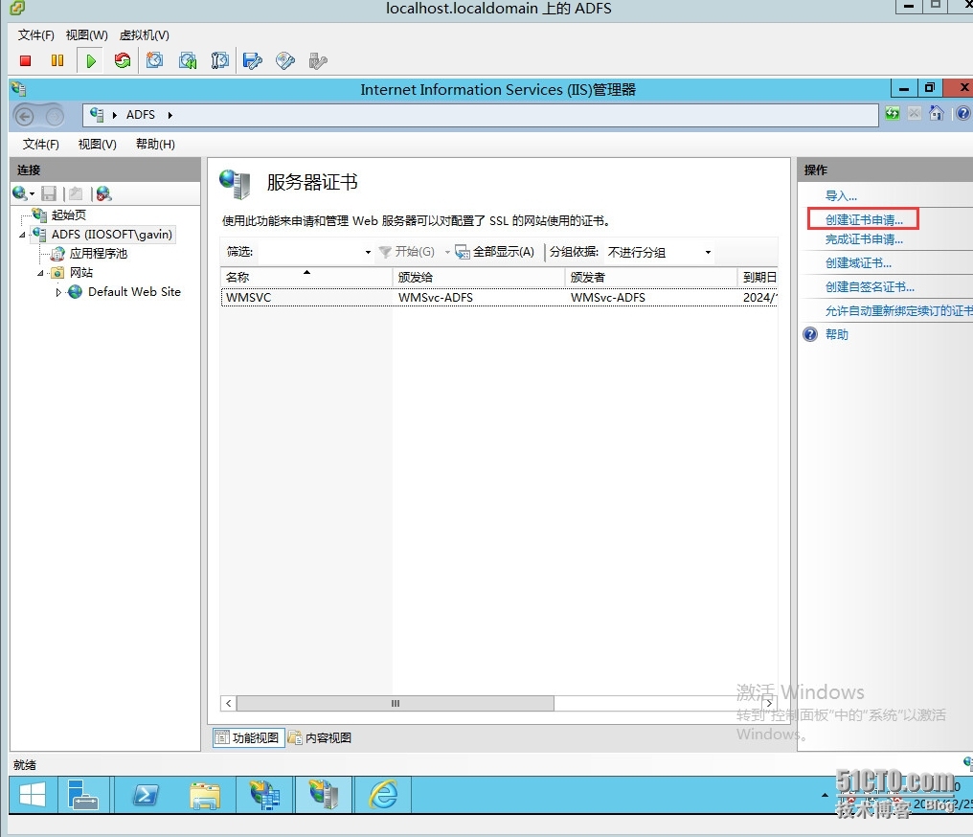Switch to active IIS Manager taskbar icon
The width and height of the screenshot is (973, 837).
coord(324,794)
